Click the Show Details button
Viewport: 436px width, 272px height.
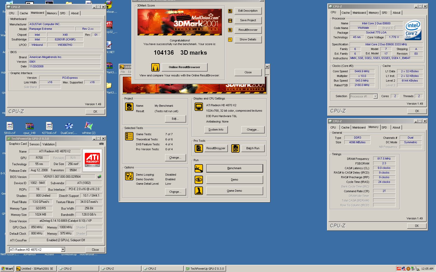(x=248, y=39)
